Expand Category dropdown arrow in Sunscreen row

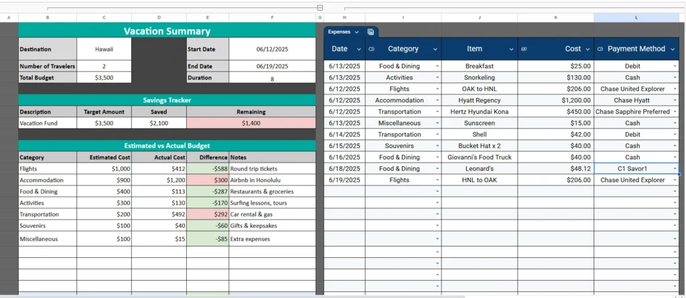(437, 123)
